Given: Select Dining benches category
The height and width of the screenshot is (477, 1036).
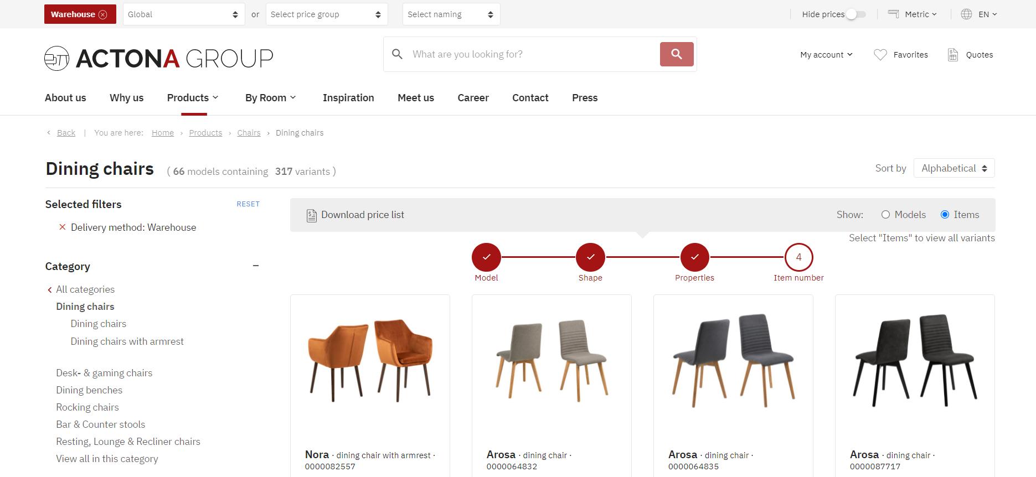Looking at the screenshot, I should [89, 390].
